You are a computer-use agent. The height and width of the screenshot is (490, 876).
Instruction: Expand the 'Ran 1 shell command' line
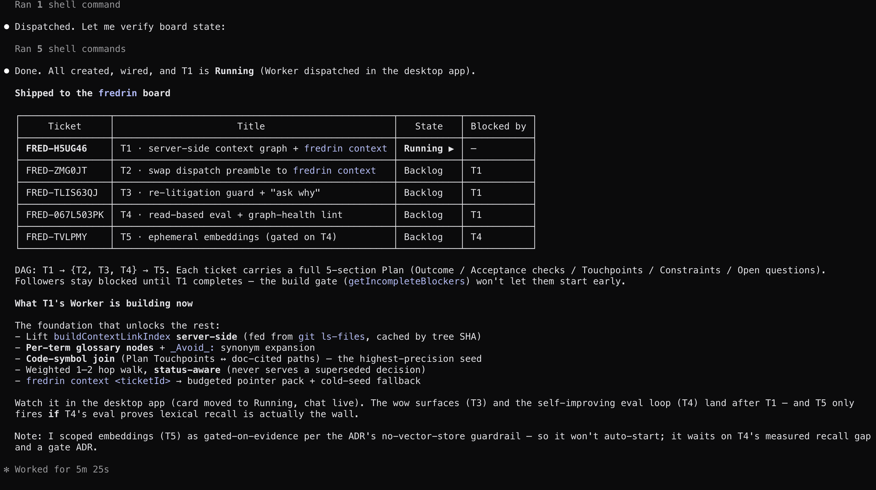point(67,5)
